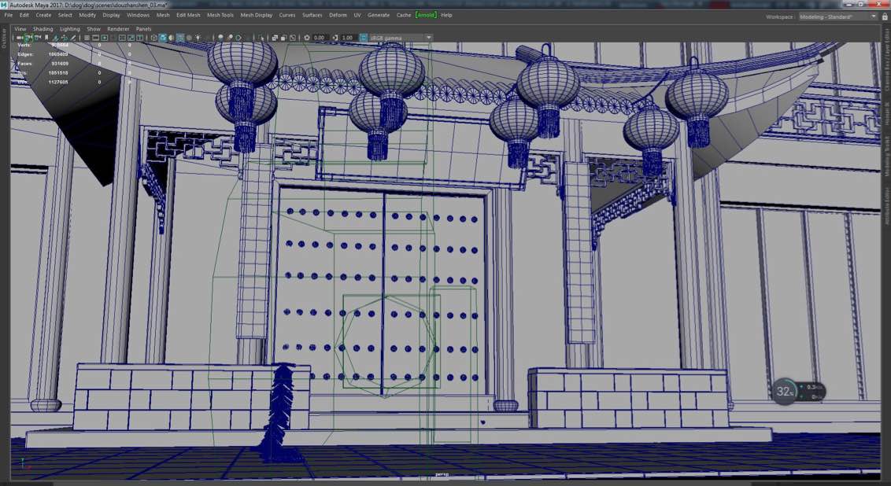Click the Select Camera icon in panel toolbar

pos(20,38)
